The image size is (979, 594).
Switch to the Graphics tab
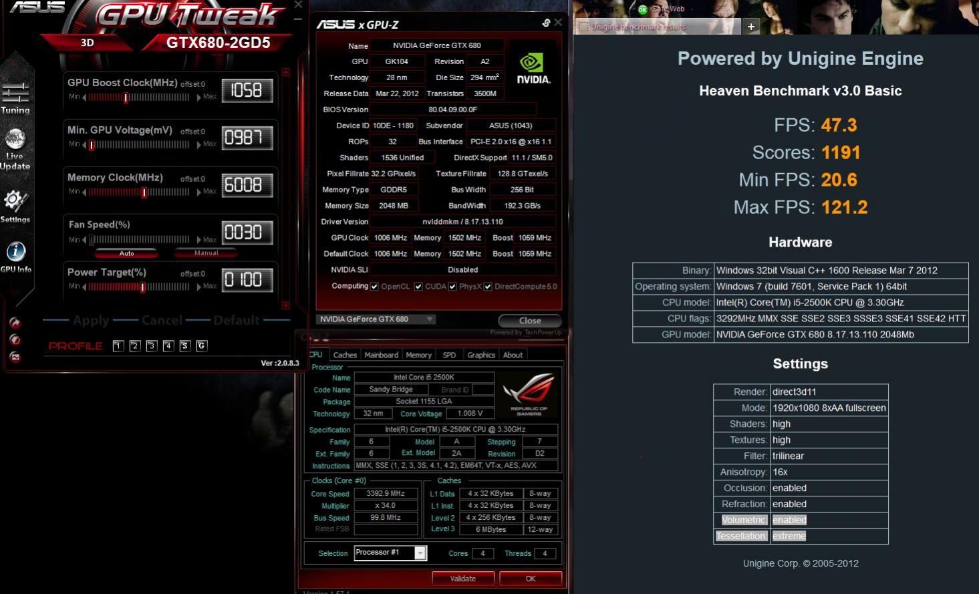pos(481,355)
